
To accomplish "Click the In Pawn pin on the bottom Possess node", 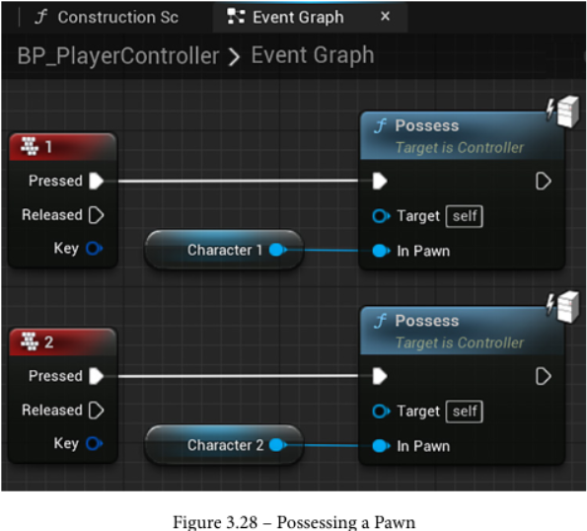I will 381,446.
